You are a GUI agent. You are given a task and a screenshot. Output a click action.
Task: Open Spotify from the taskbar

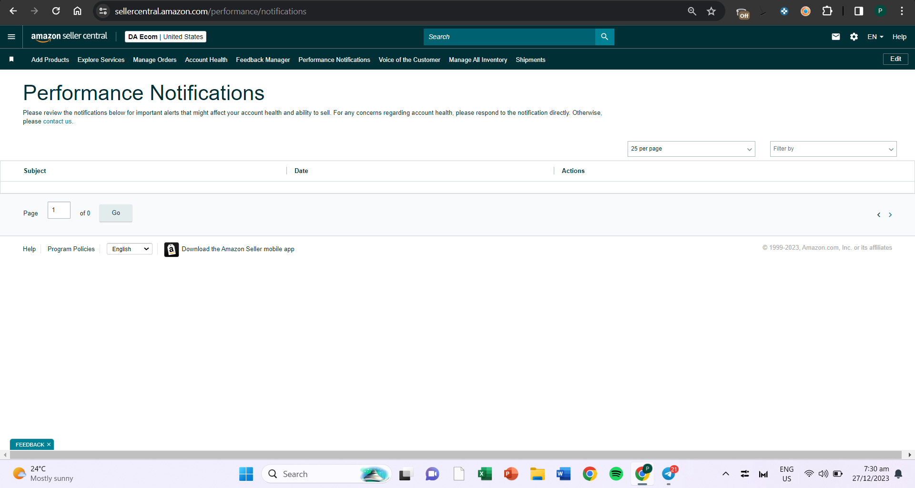pos(616,474)
